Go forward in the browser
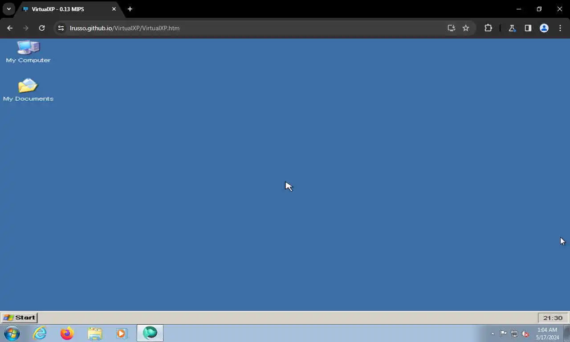The height and width of the screenshot is (342, 570). tap(26, 28)
